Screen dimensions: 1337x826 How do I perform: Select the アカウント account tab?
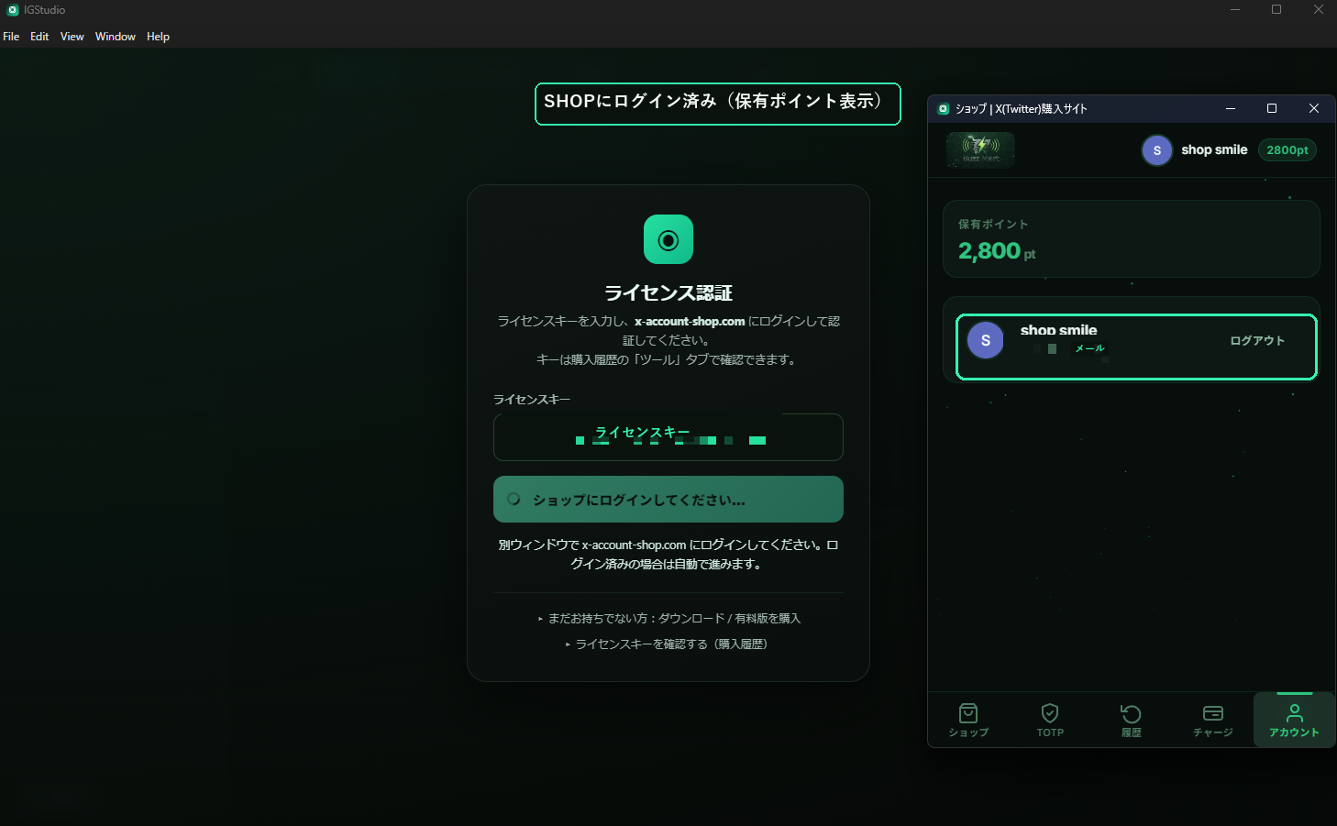point(1294,721)
